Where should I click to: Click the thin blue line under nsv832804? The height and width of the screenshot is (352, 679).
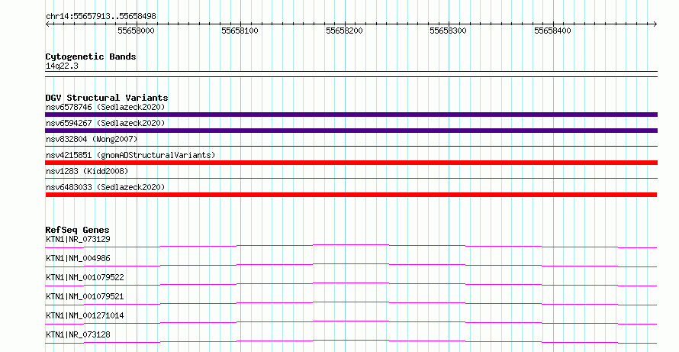[351, 147]
